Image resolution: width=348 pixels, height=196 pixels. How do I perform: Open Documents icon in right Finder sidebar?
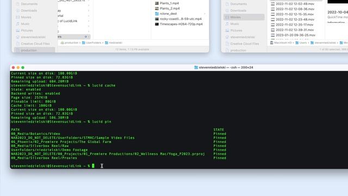227,4
